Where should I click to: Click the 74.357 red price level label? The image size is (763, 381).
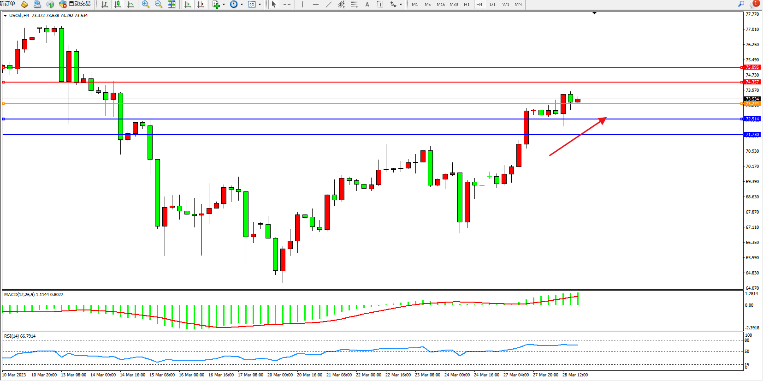(x=752, y=82)
